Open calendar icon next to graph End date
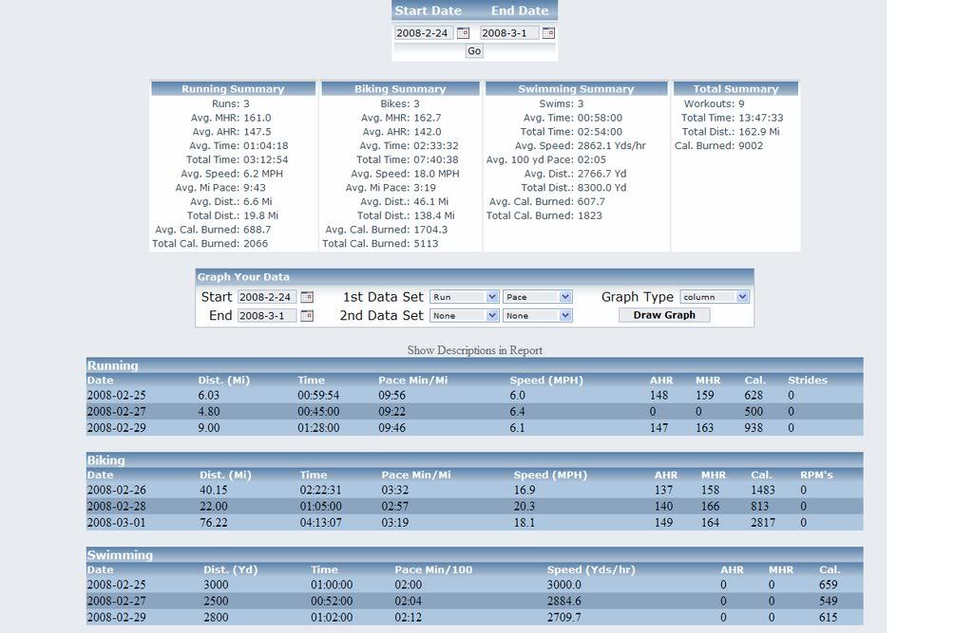Image resolution: width=973 pixels, height=633 pixels. pyautogui.click(x=307, y=316)
